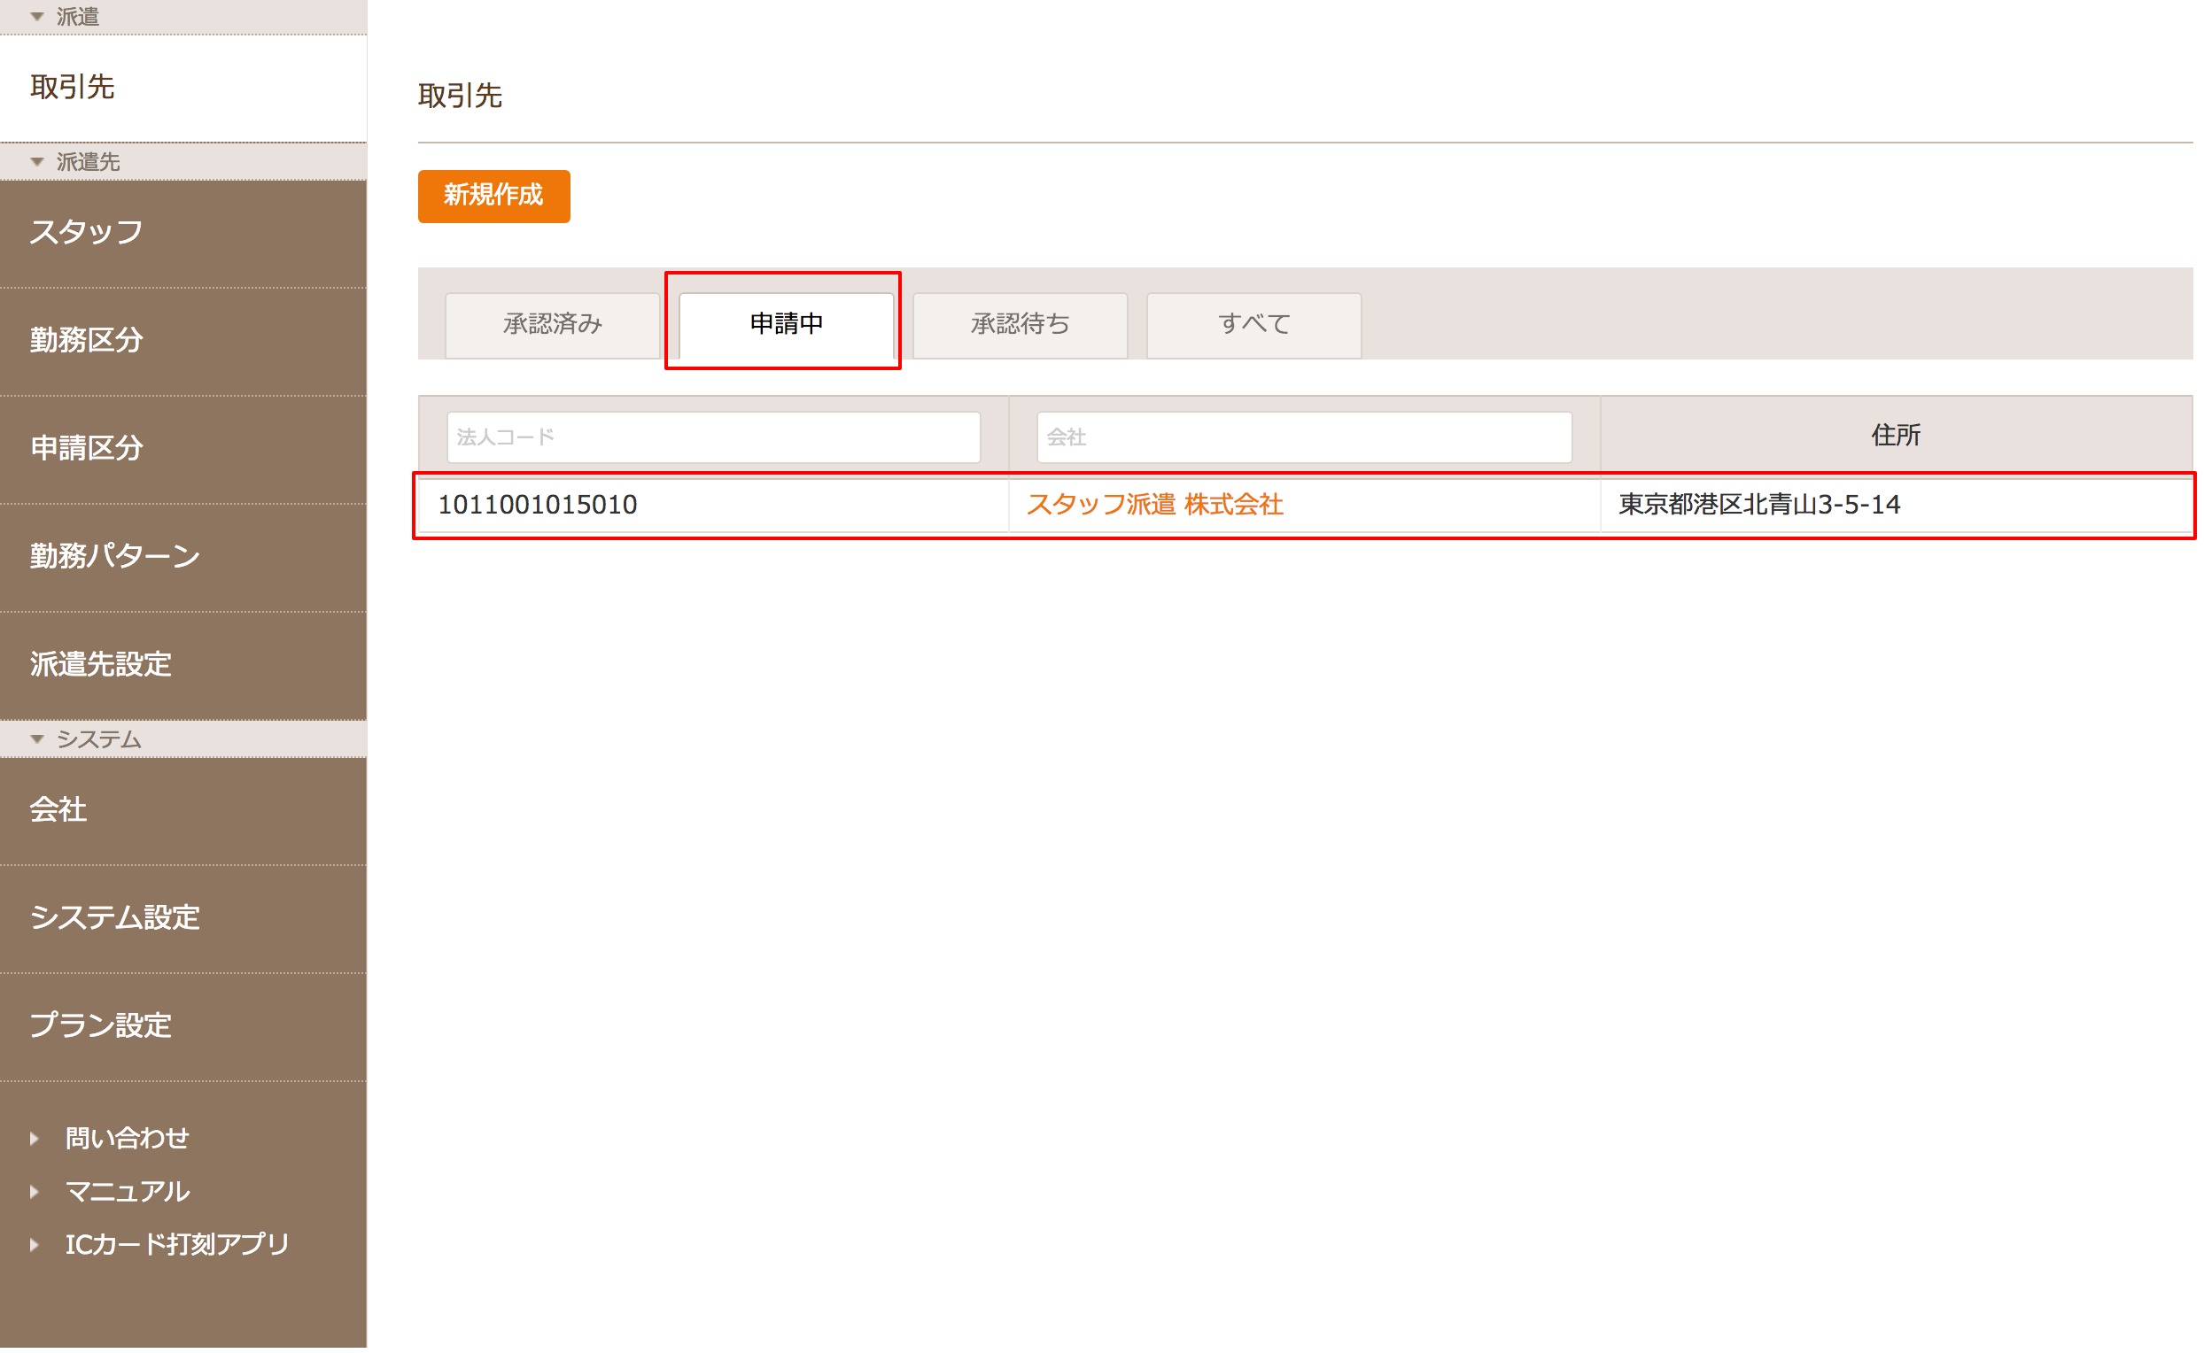Select the 申請中 tab
2204x1353 pixels.
(788, 326)
